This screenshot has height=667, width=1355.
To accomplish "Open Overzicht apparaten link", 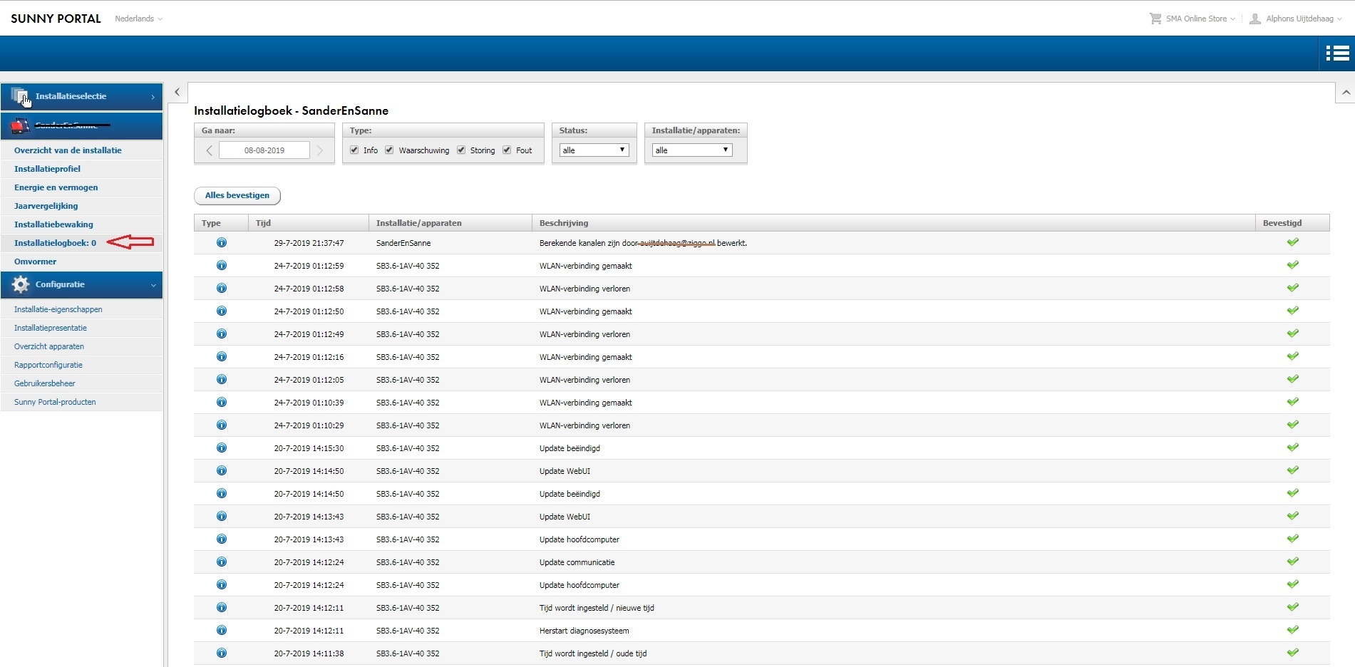I will 49,346.
